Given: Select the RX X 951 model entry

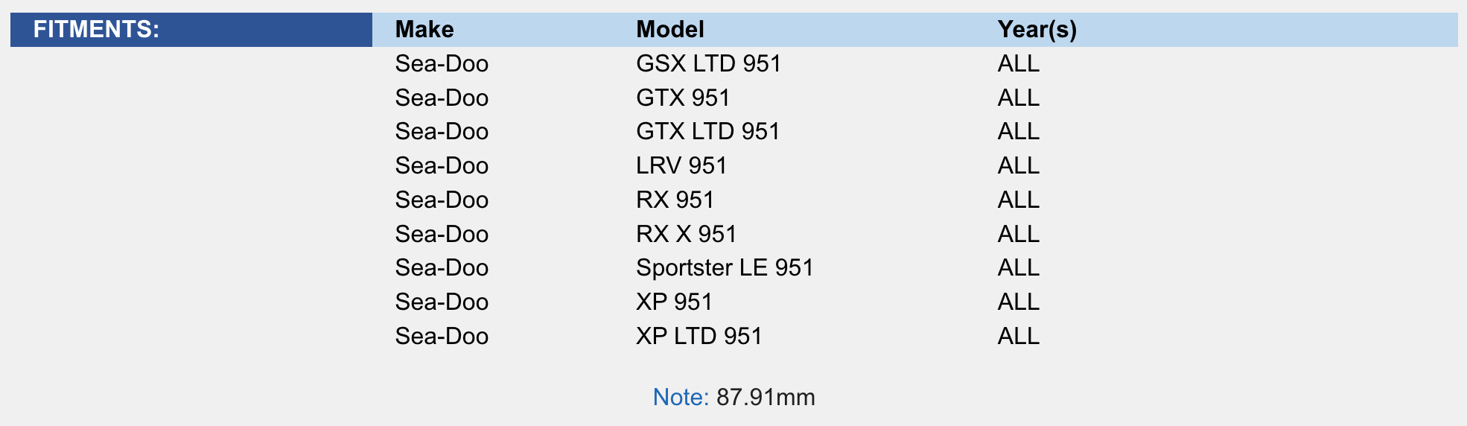Looking at the screenshot, I should coord(686,235).
